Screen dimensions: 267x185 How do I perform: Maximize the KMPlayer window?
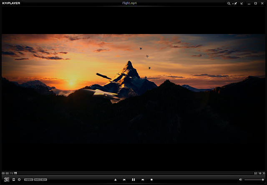click(x=256, y=3)
